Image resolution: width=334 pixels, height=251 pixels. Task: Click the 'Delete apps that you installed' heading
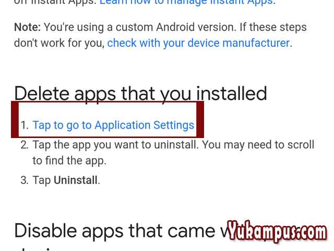tap(140, 94)
